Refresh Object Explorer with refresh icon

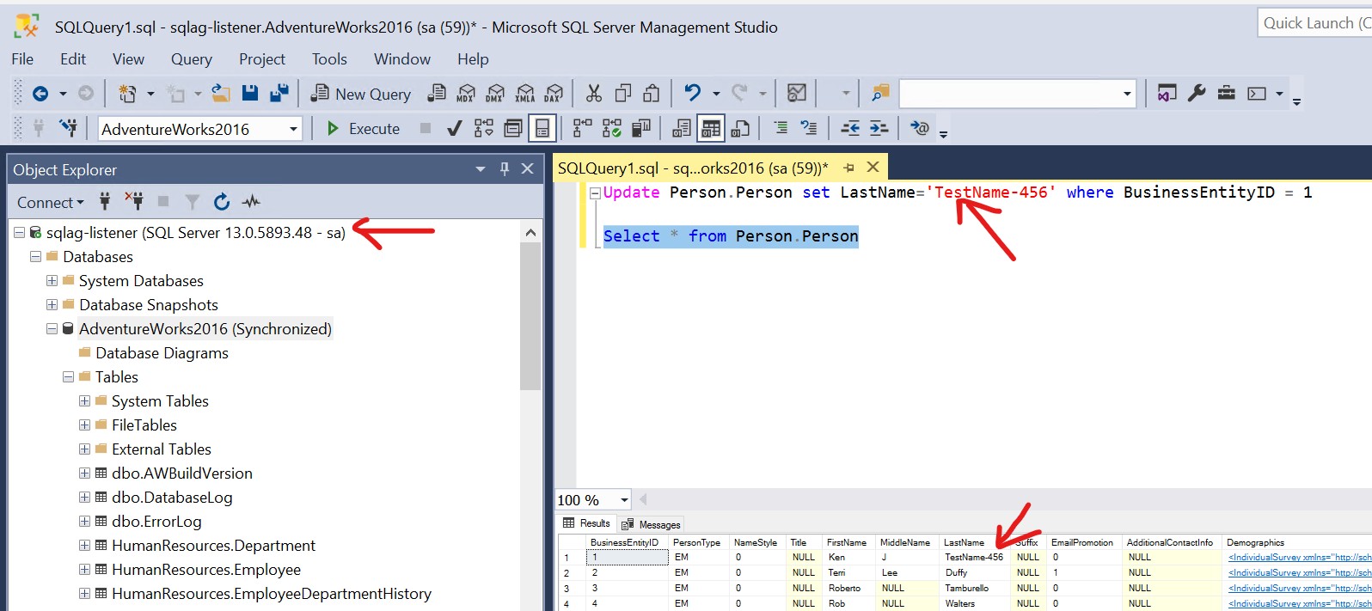222,202
